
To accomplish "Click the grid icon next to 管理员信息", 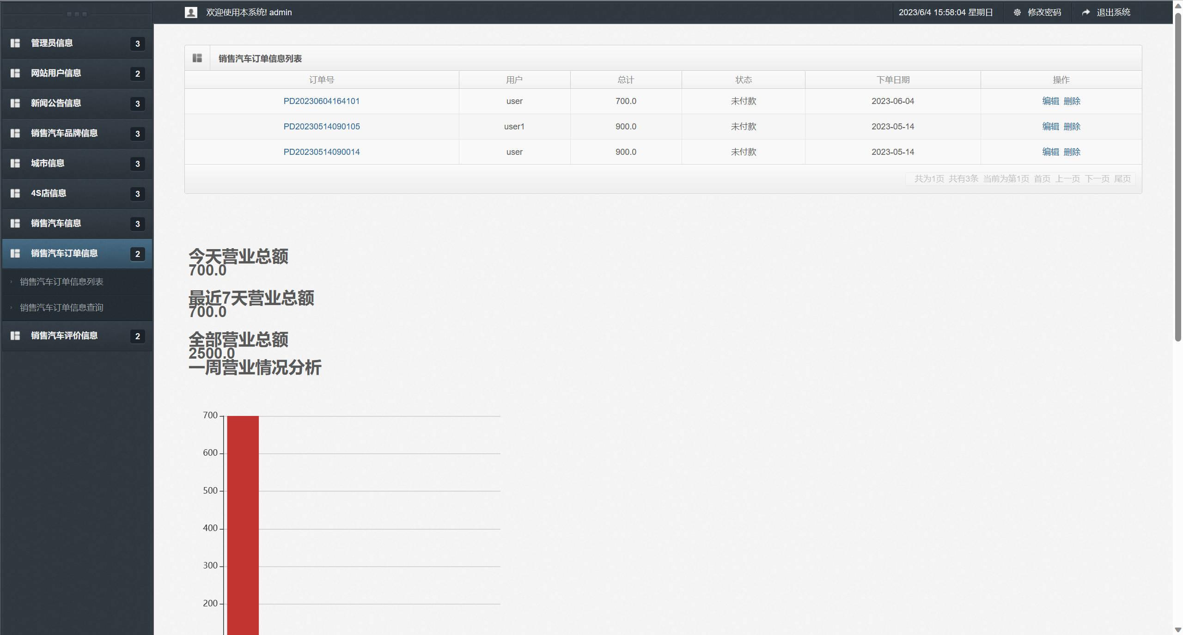I will pos(15,43).
